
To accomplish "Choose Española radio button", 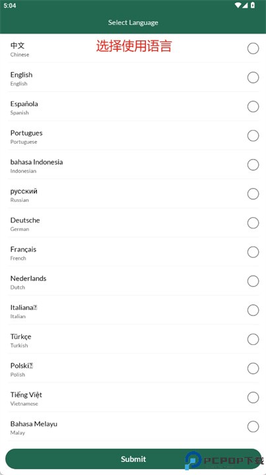I will [253, 107].
